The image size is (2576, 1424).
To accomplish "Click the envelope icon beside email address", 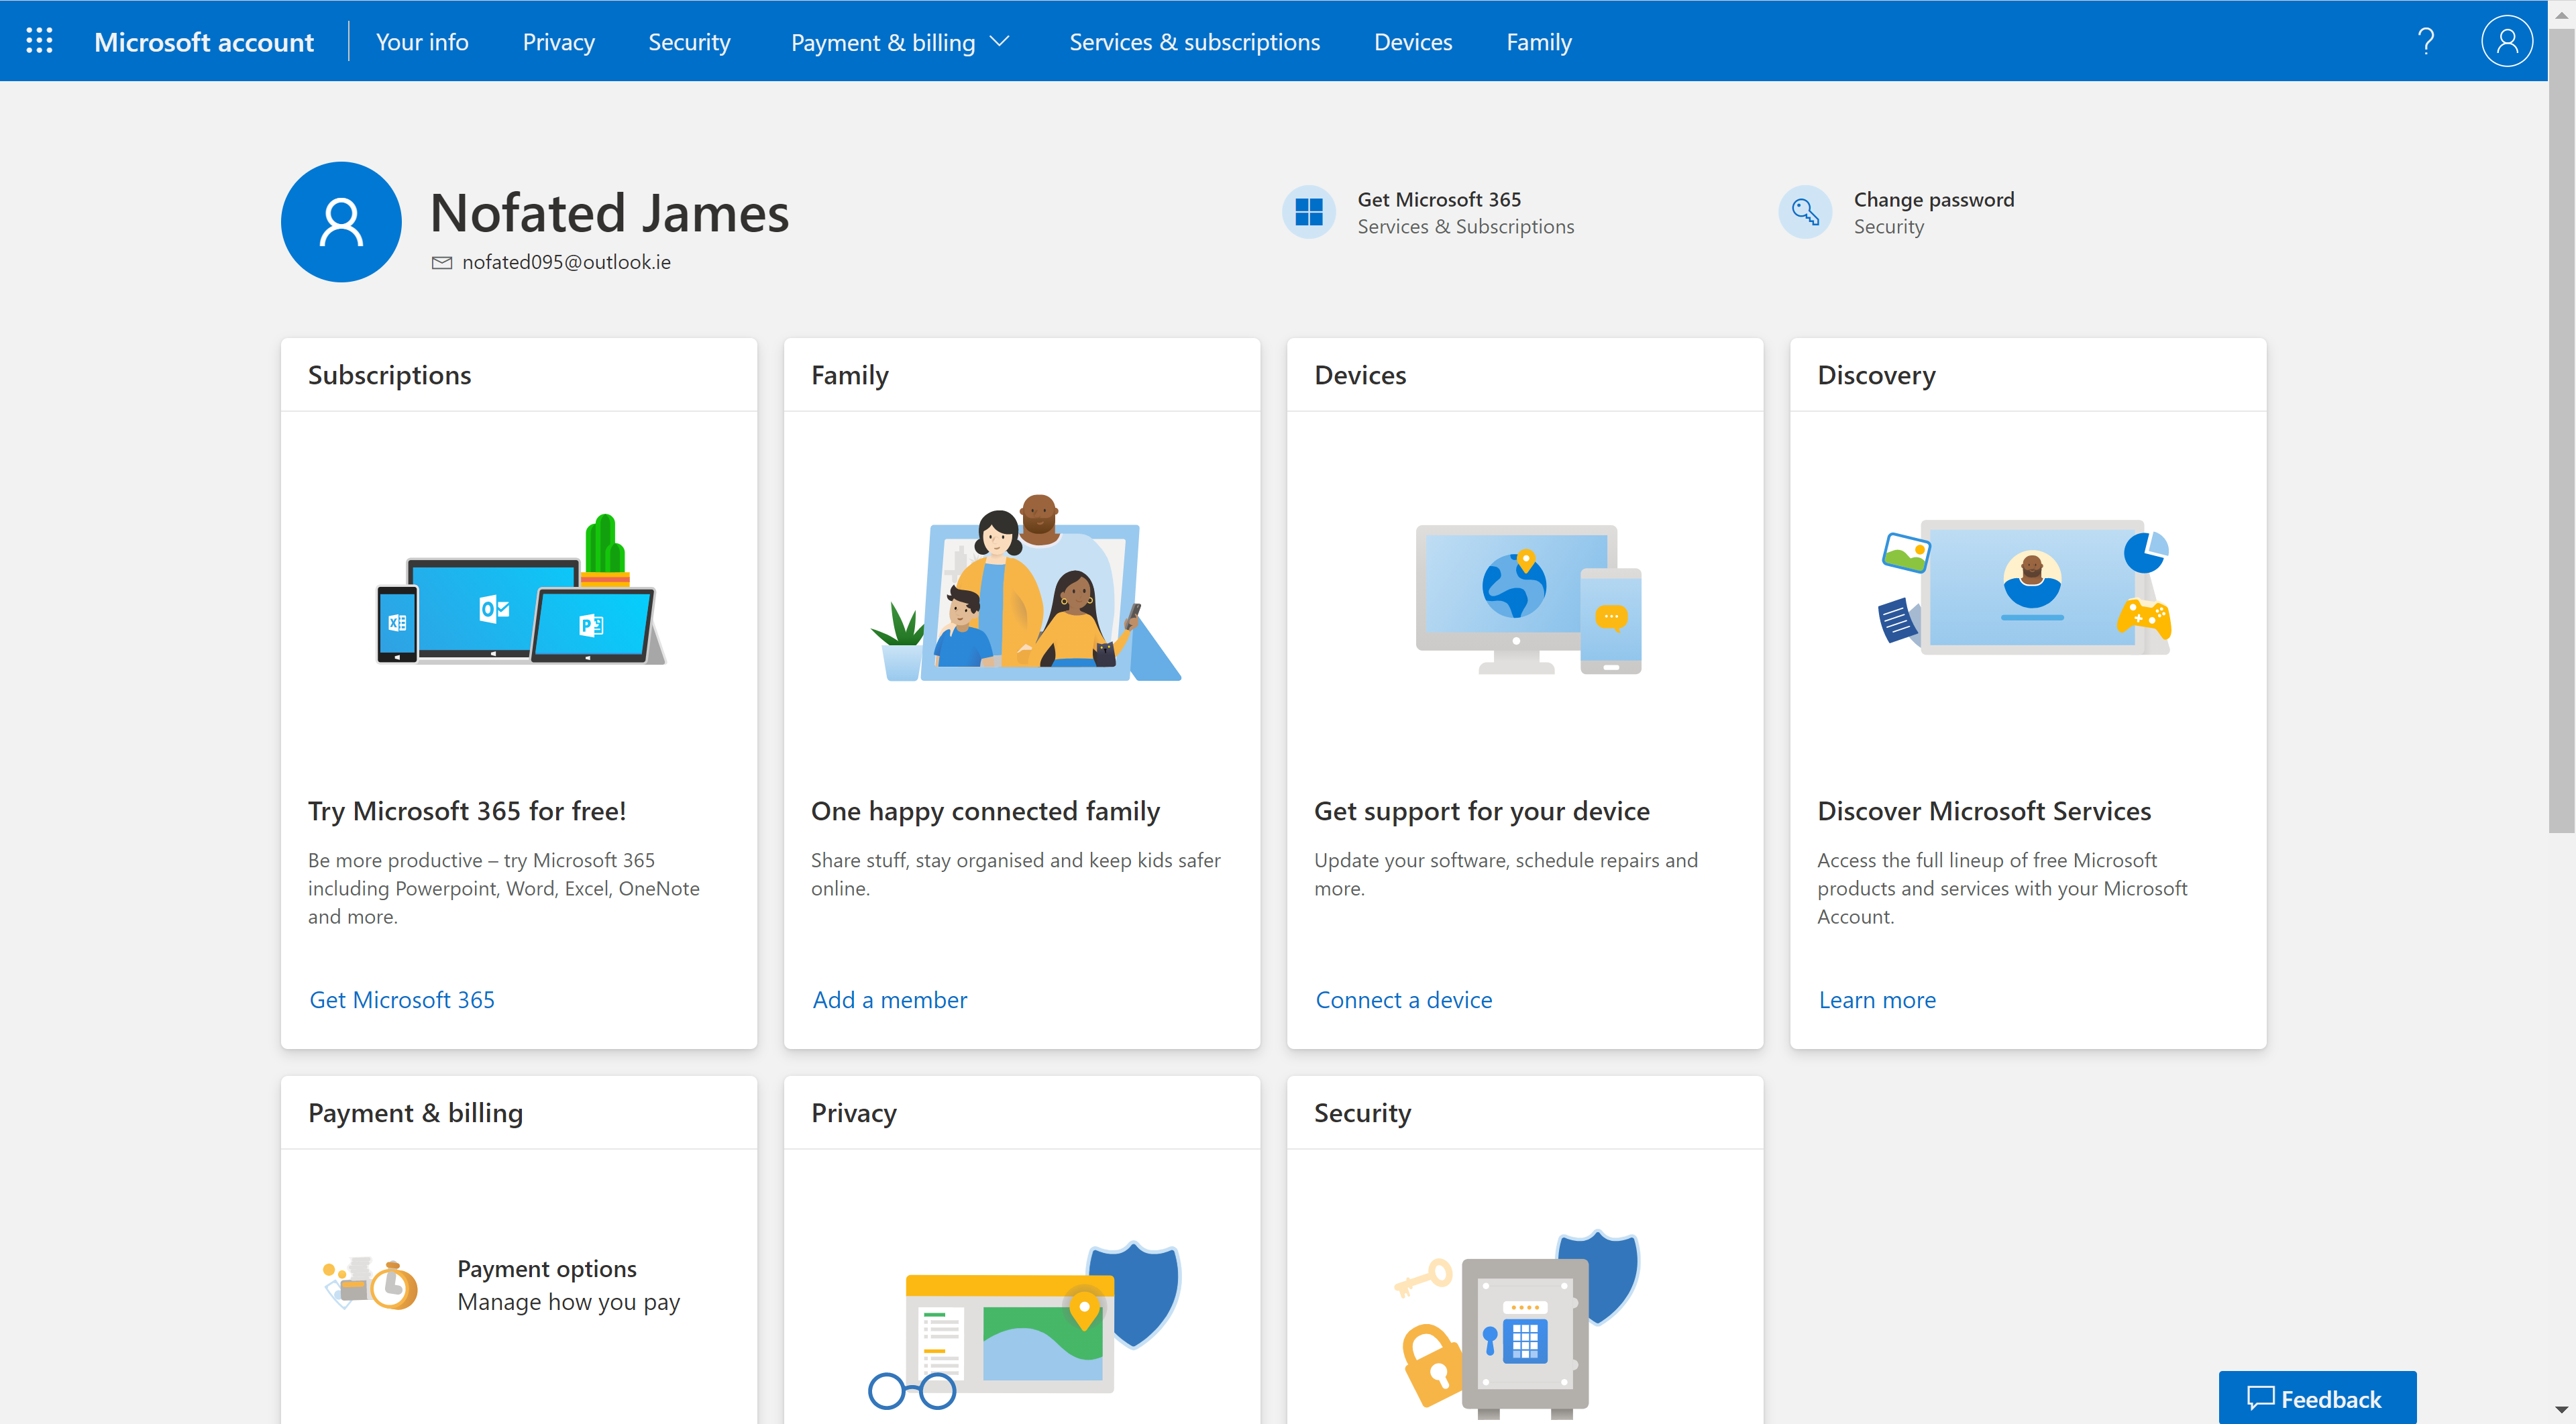I will point(441,263).
